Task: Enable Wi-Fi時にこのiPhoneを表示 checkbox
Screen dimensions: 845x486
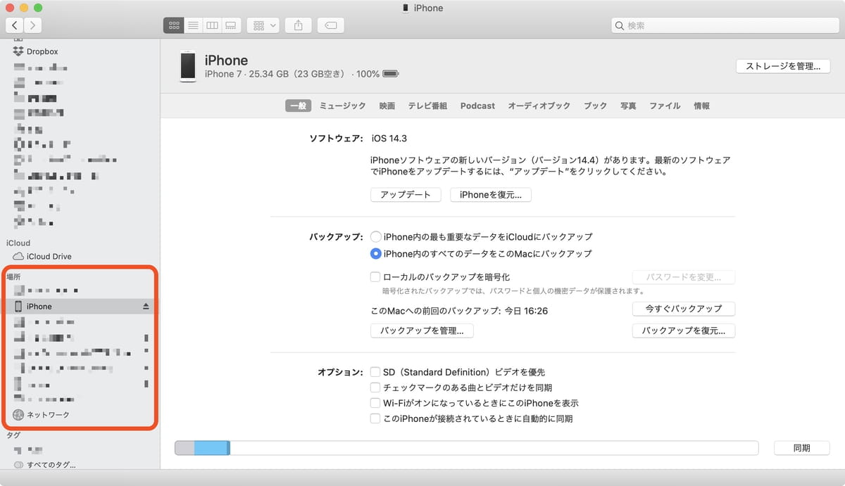Action: point(376,403)
